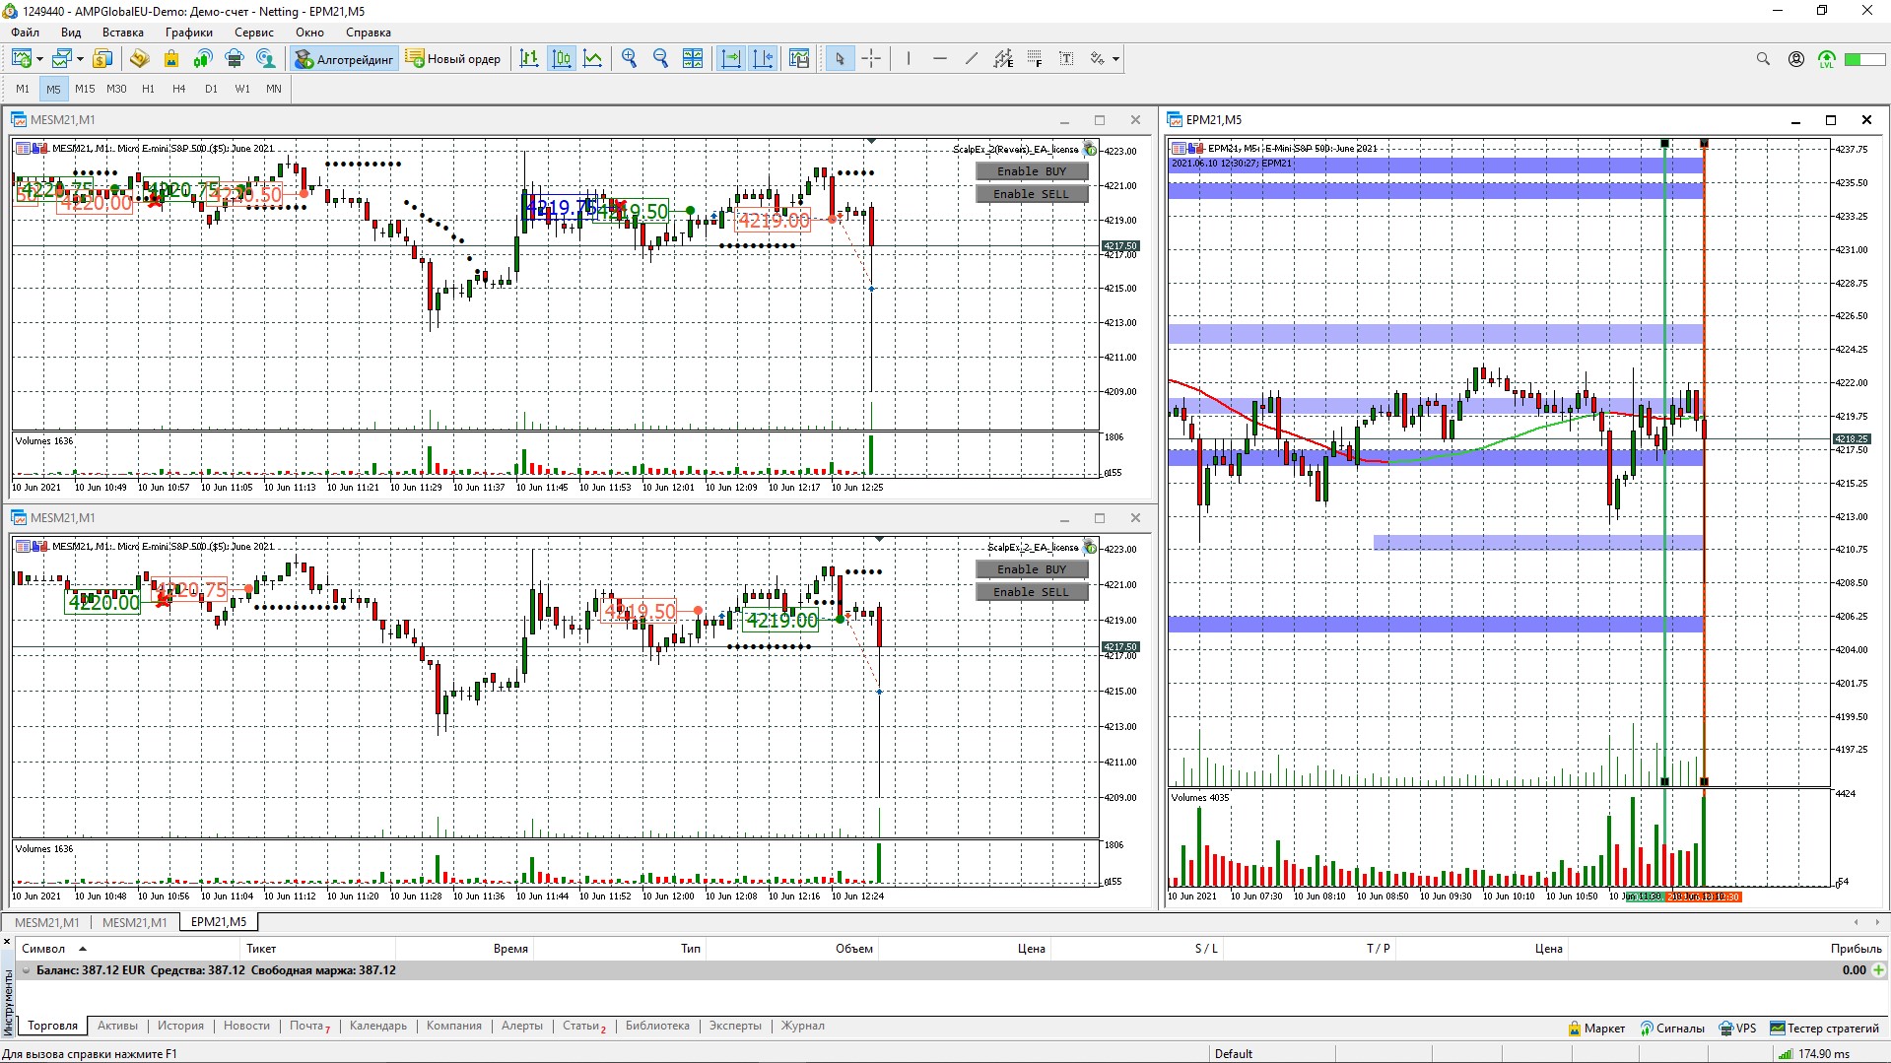Toggle chart auto scroll to end

point(731,59)
